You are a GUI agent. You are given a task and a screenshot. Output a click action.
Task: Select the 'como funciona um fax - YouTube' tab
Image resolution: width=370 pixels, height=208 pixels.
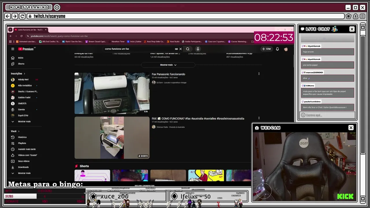point(30,29)
